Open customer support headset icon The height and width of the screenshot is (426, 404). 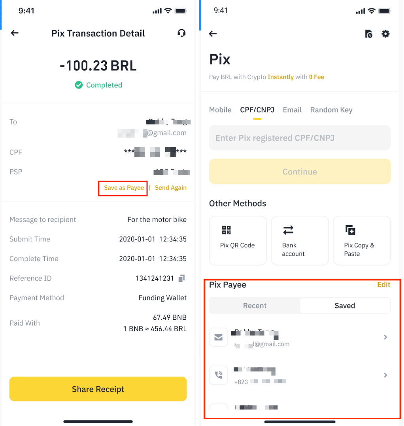pyautogui.click(x=181, y=33)
